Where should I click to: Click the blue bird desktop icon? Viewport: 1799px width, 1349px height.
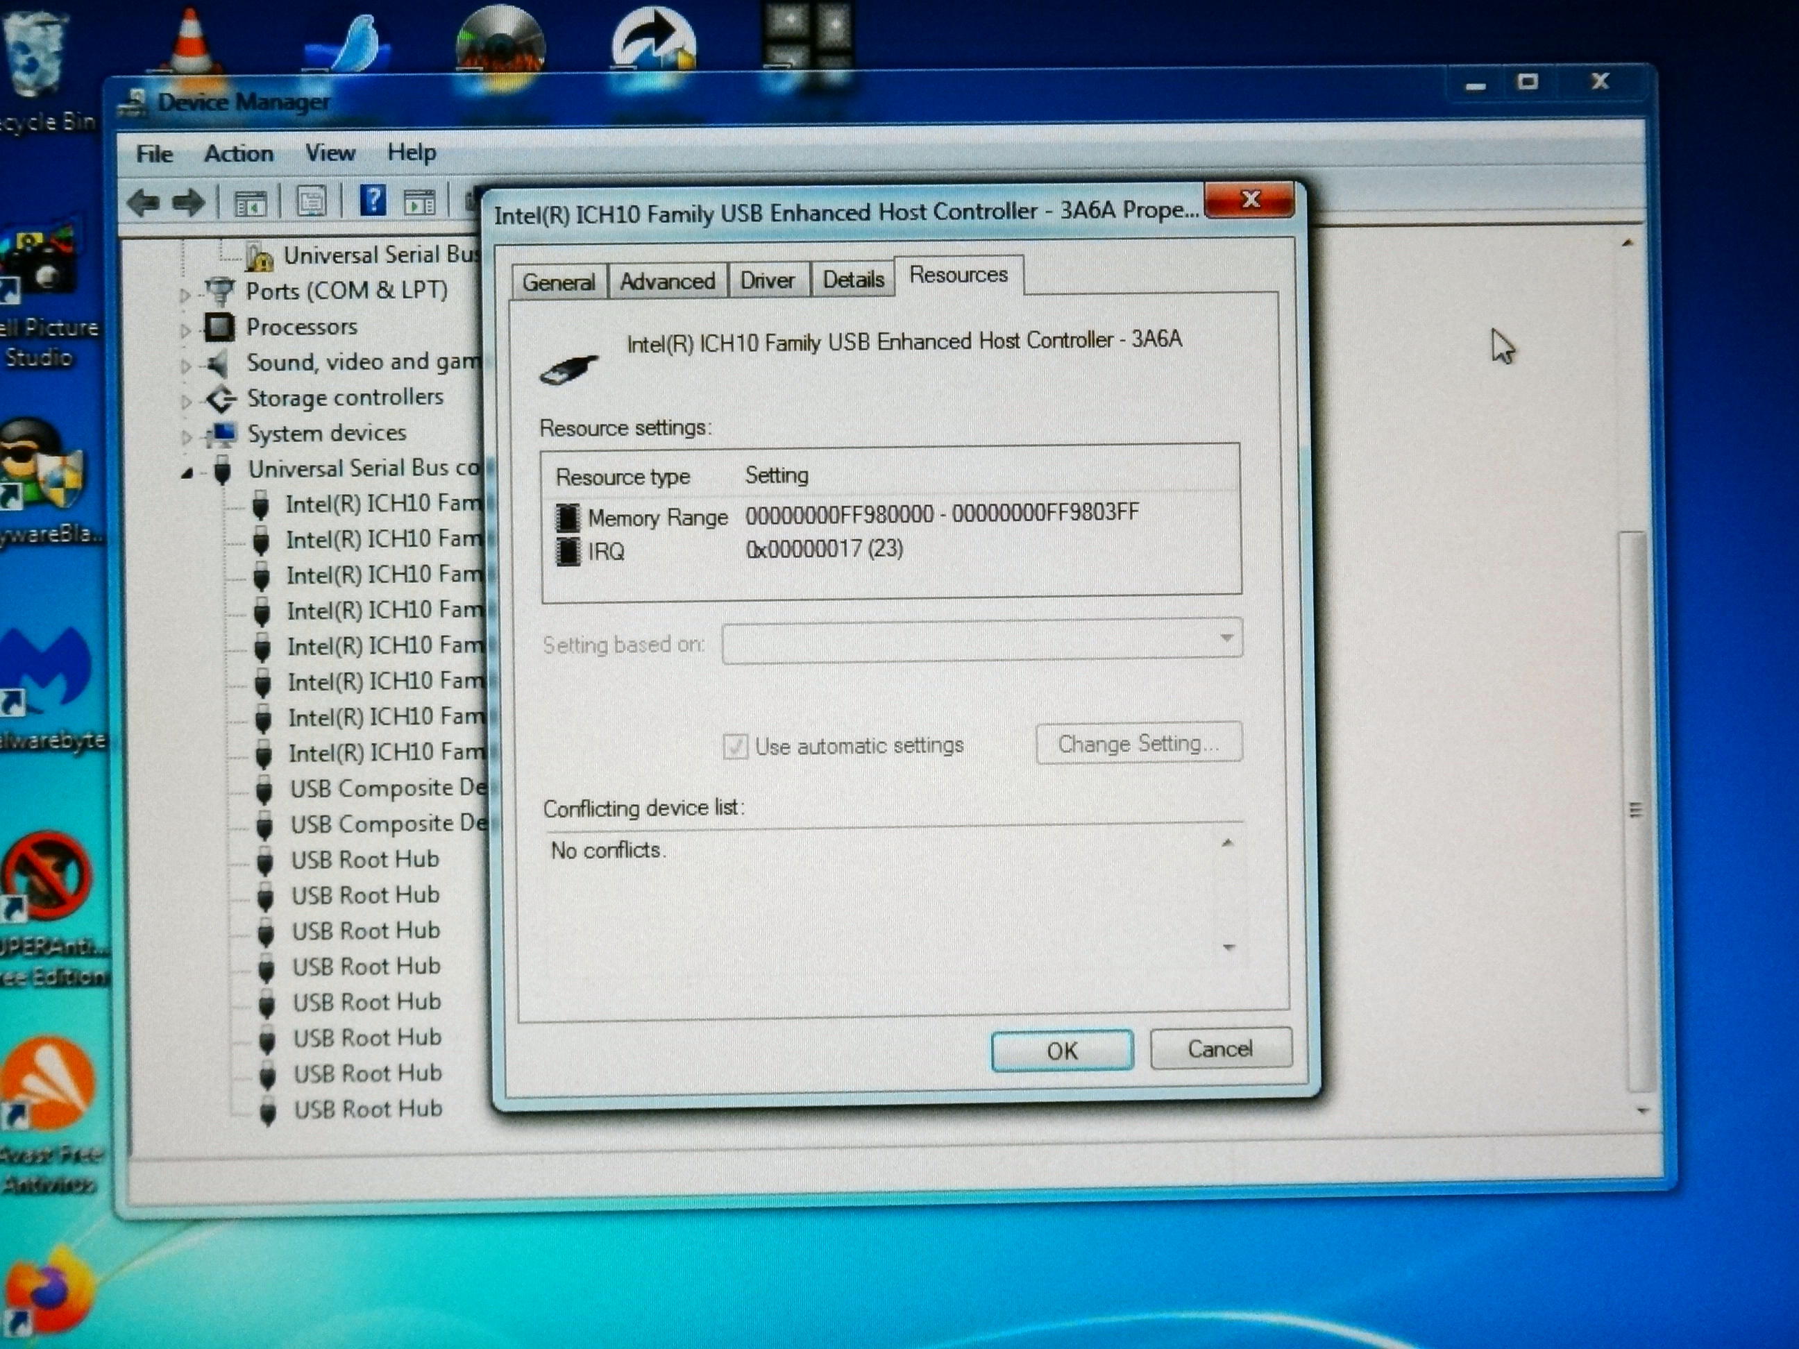coord(348,44)
